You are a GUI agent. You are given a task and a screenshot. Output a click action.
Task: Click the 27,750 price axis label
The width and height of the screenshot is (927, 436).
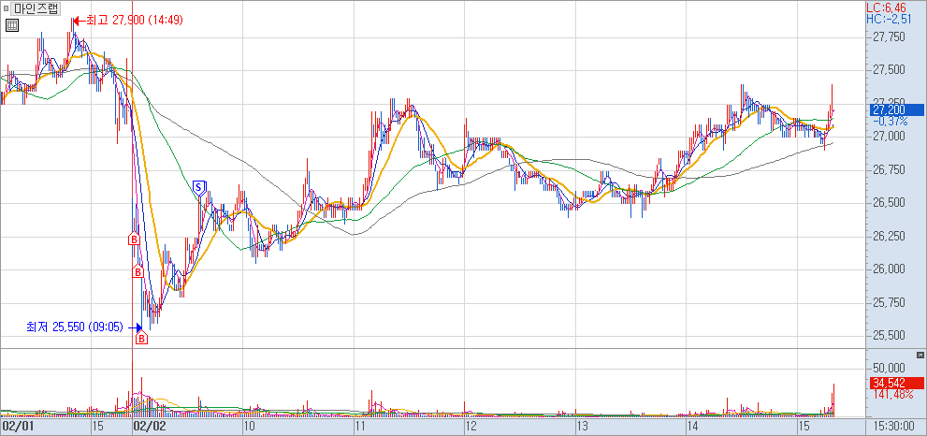click(x=890, y=37)
